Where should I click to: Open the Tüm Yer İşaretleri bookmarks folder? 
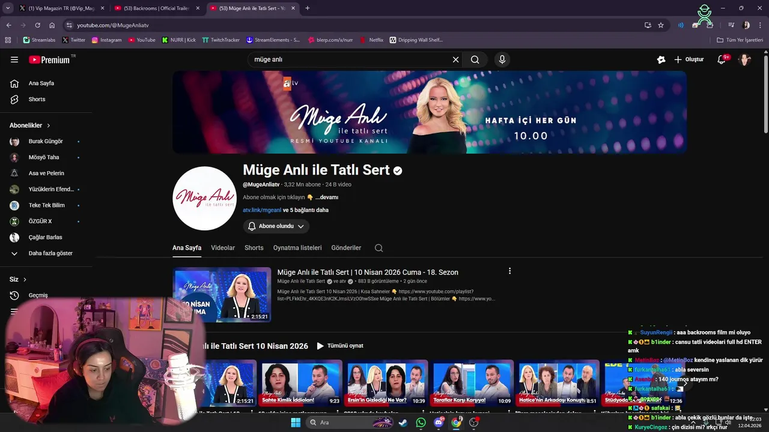tap(740, 40)
